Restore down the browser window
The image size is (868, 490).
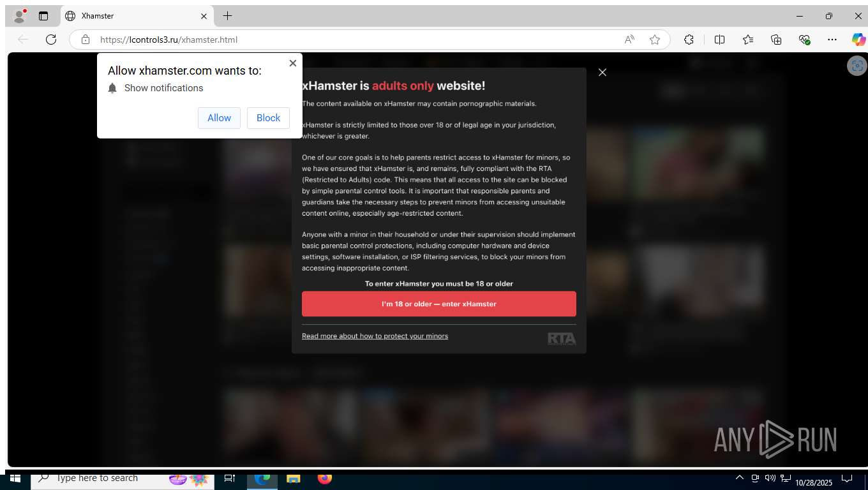(x=829, y=16)
